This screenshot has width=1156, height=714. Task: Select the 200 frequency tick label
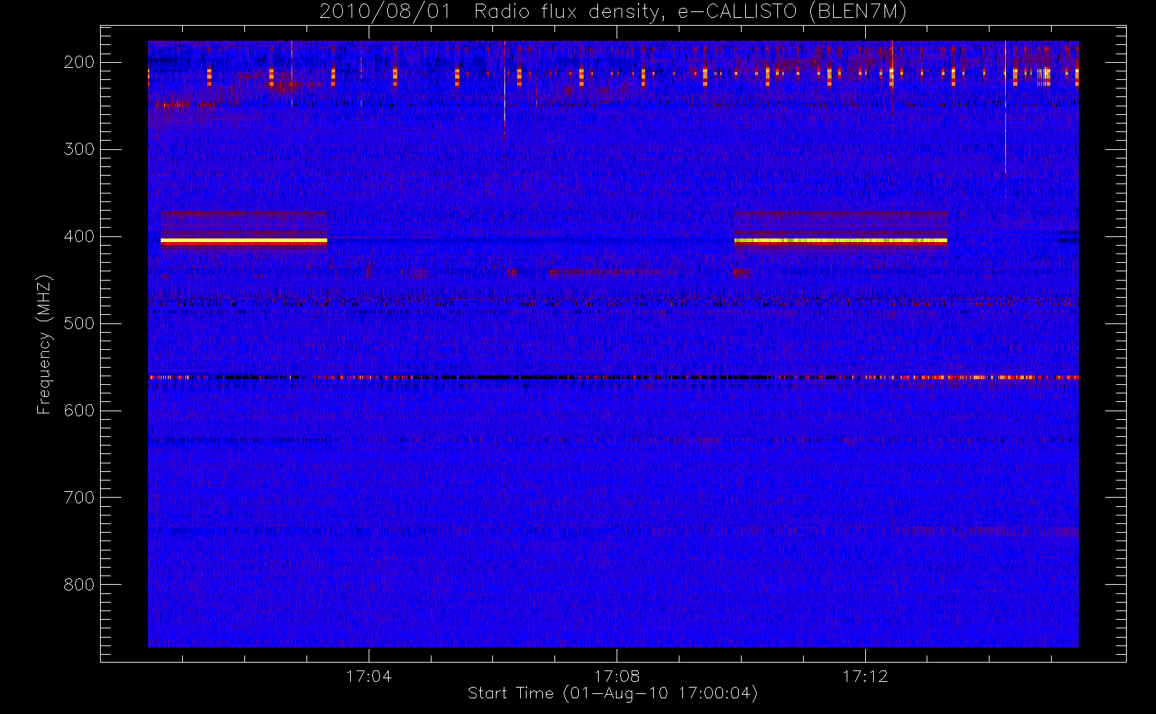click(79, 62)
